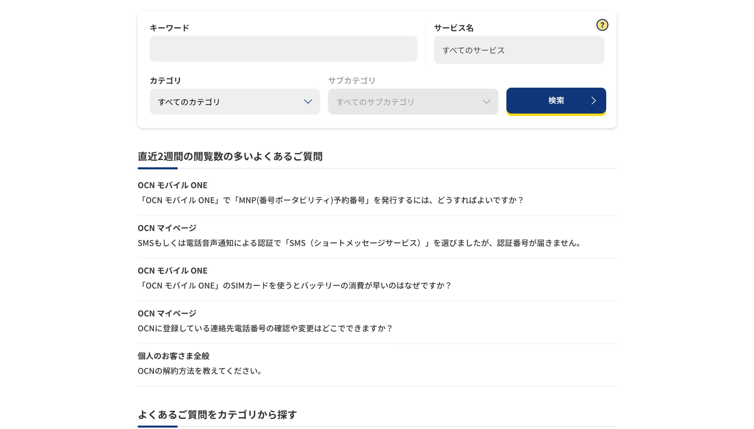Open the SMS認証番号が届きません question
754x429 pixels.
[x=359, y=243]
